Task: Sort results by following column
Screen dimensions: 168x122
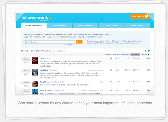Action: [x=125, y=55]
